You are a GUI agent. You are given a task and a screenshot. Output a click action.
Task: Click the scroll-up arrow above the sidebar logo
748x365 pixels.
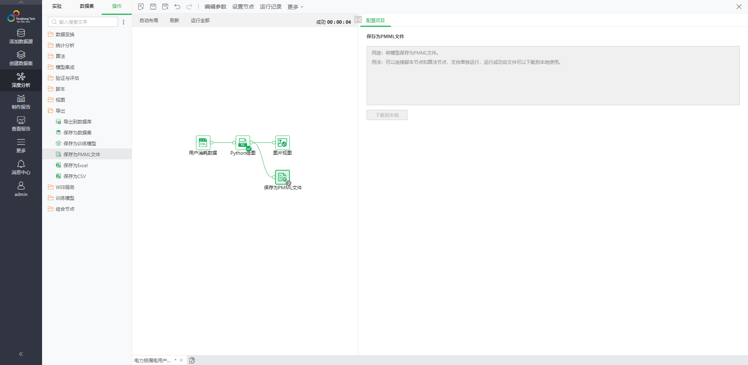pos(21,2)
